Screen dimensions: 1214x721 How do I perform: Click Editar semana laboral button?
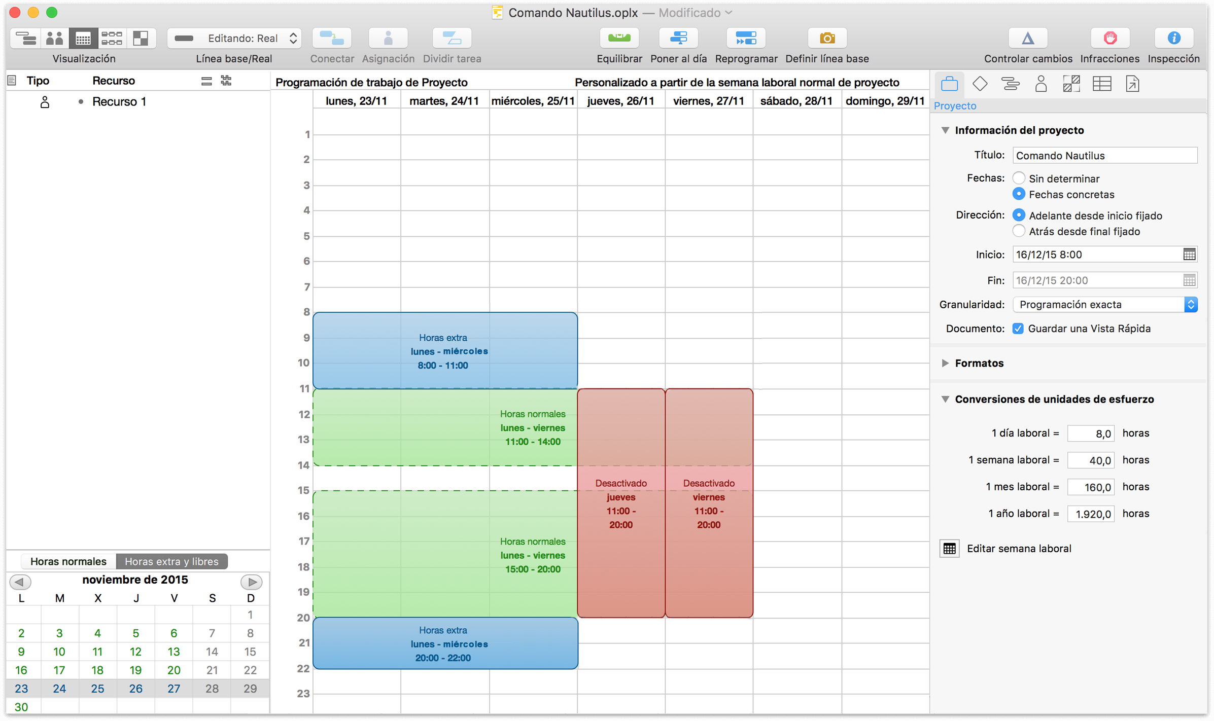click(950, 549)
